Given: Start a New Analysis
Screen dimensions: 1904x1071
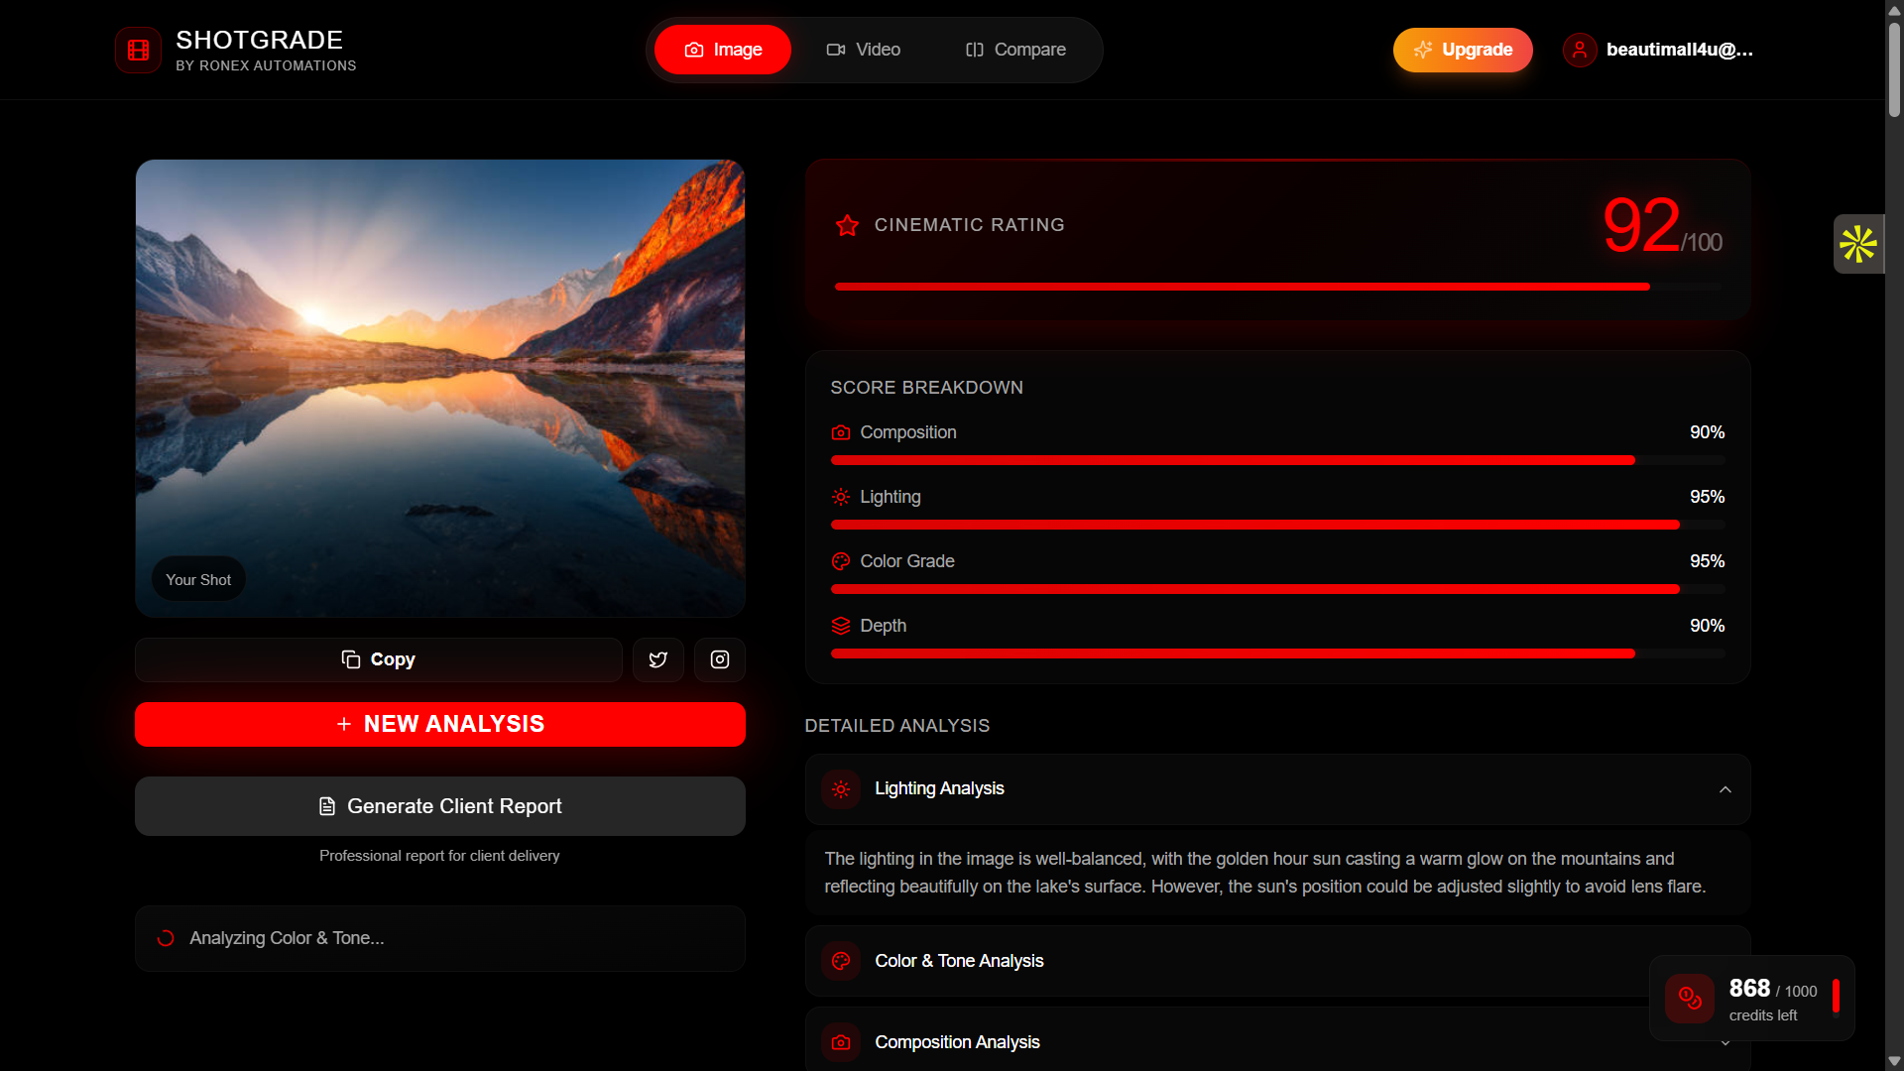Looking at the screenshot, I should [x=439, y=724].
